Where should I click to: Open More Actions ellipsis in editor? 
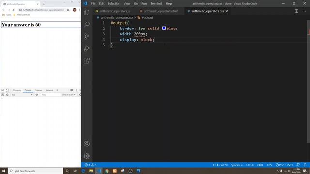304,11
